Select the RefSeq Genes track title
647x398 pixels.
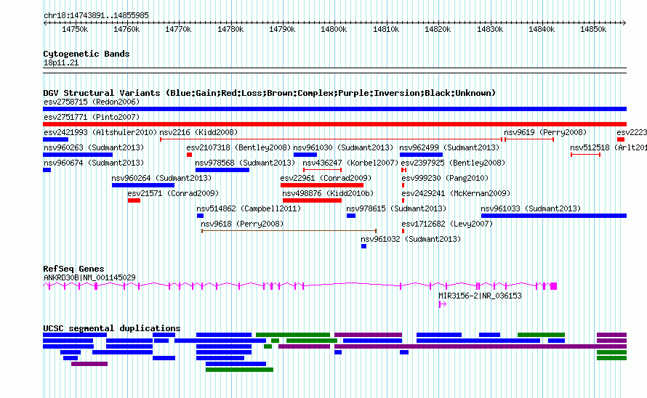tap(73, 269)
